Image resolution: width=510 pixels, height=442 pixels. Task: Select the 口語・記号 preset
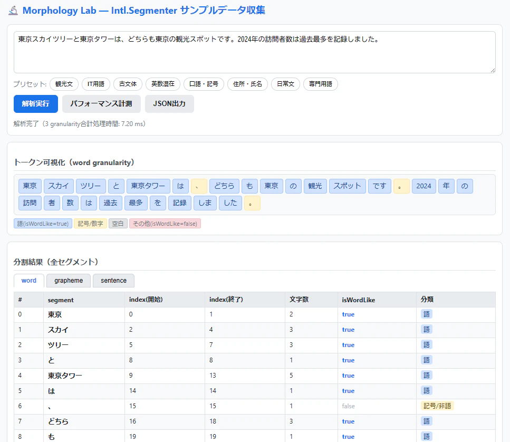tap(204, 84)
